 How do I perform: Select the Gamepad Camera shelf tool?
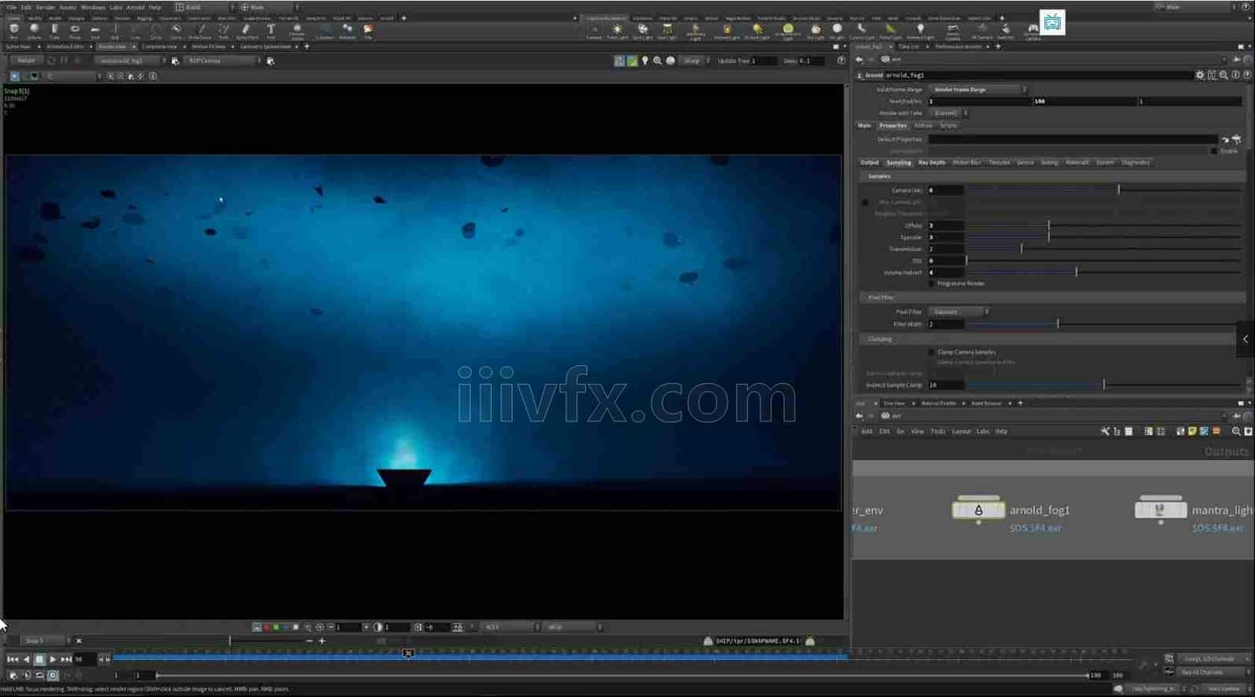(1032, 31)
